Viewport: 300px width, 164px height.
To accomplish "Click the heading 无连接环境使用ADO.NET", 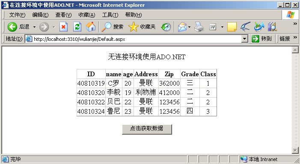I will (x=147, y=57).
